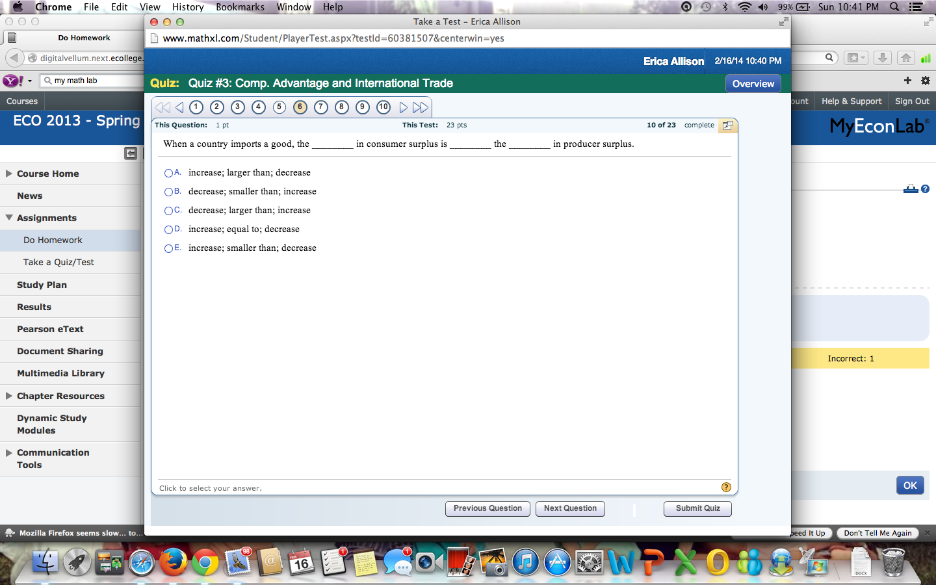Screen dimensions: 936x585
Task: Click the mathxl address bar
Action: [x=468, y=38]
